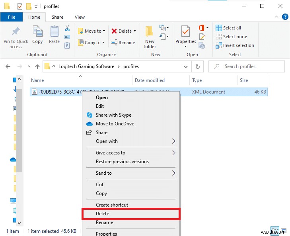The image size is (290, 236).
Task: Open the recent locations dropdown arrow
Action: [29, 66]
